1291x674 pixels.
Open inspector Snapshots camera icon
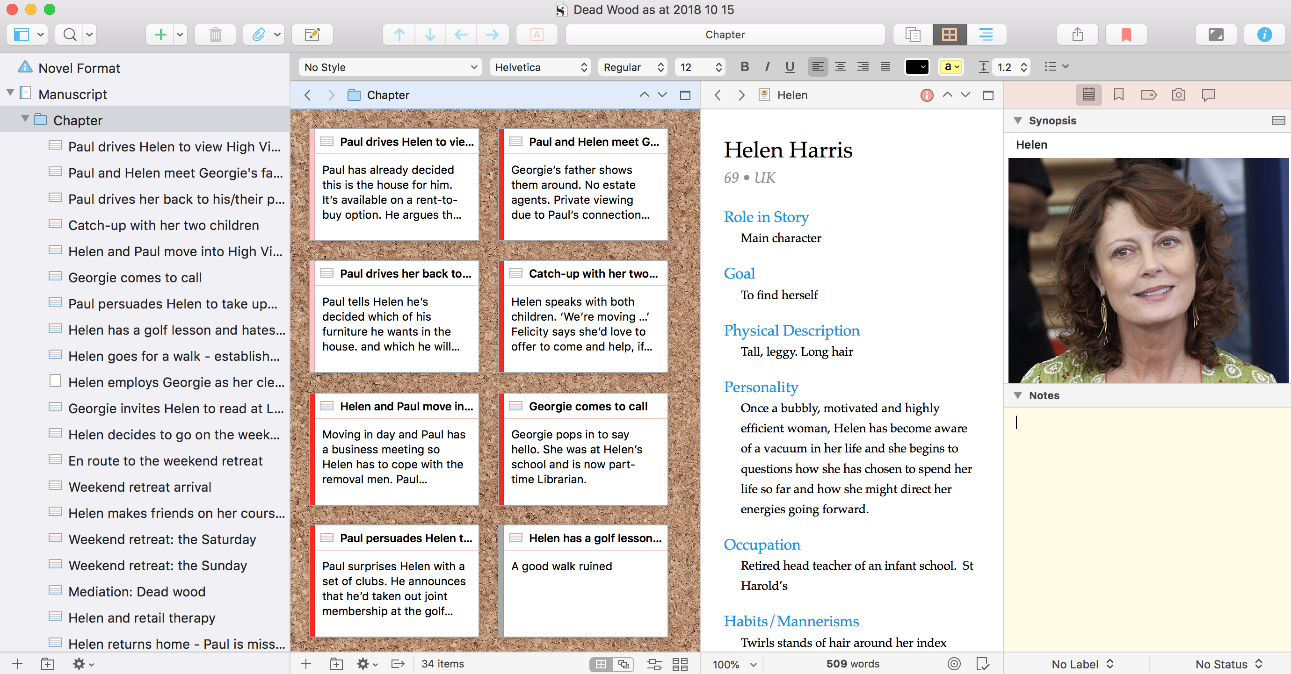tap(1179, 94)
